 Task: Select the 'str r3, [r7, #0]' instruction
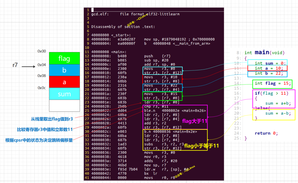(x=162, y=98)
